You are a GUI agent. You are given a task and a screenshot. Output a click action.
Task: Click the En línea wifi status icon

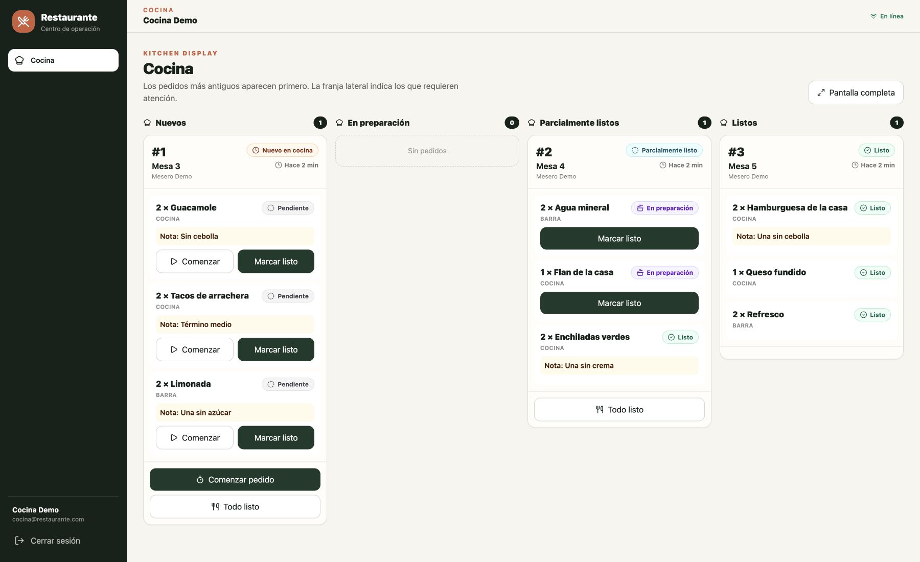tap(873, 16)
